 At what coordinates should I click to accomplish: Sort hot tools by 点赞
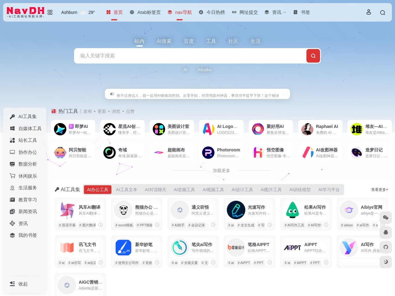tap(130, 111)
